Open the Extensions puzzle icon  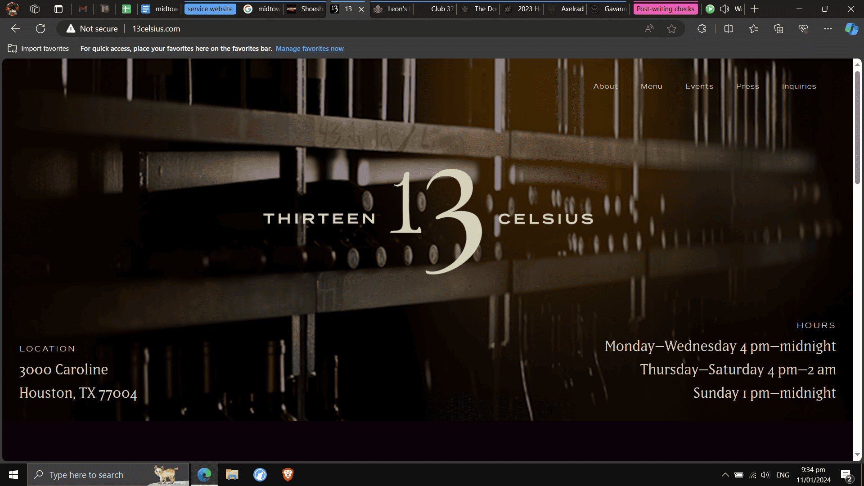(702, 29)
